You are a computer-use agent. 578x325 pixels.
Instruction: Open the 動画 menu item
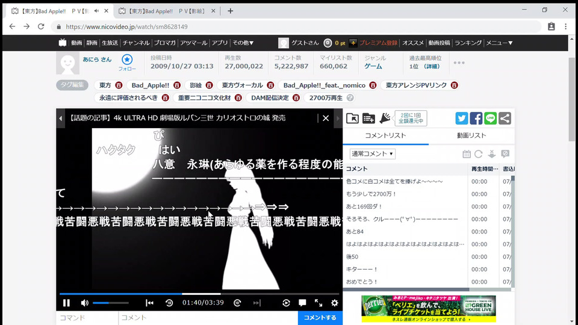tap(76, 43)
